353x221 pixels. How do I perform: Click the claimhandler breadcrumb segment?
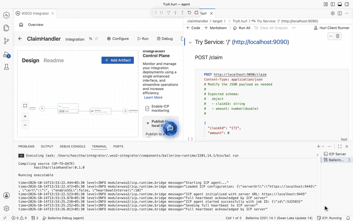tap(198, 21)
